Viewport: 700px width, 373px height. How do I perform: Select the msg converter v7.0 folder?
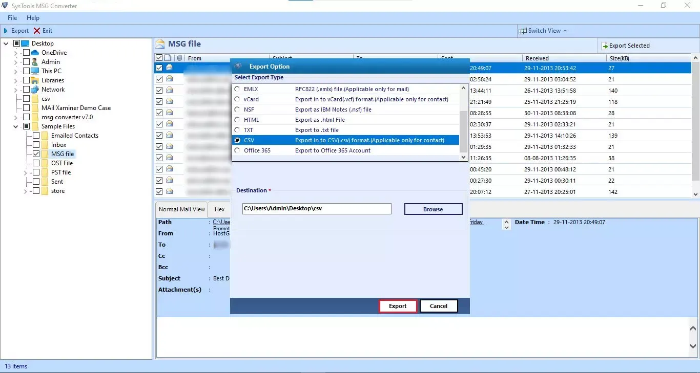click(67, 117)
